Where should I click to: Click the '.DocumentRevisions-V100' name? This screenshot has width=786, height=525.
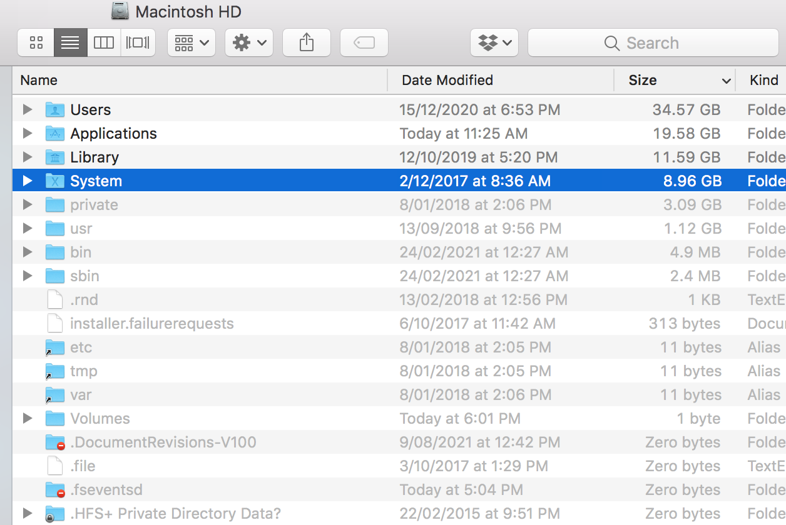coord(163,442)
